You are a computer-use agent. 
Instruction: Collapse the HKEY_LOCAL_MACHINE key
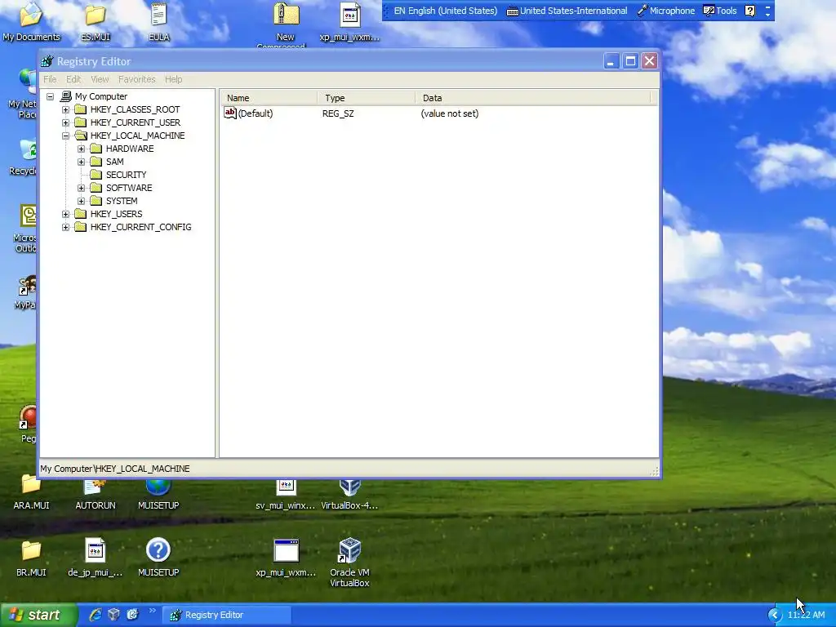click(65, 136)
